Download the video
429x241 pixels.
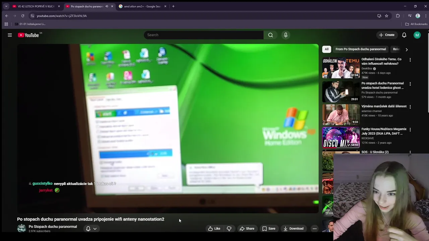pyautogui.click(x=294, y=229)
